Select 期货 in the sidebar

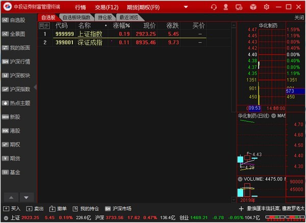11,158
